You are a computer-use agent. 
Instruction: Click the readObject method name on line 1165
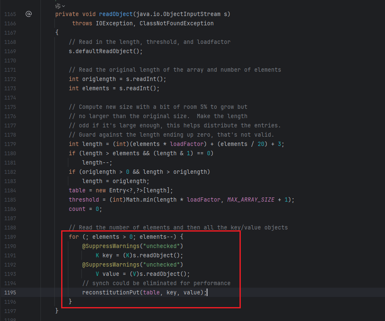[x=116, y=14]
